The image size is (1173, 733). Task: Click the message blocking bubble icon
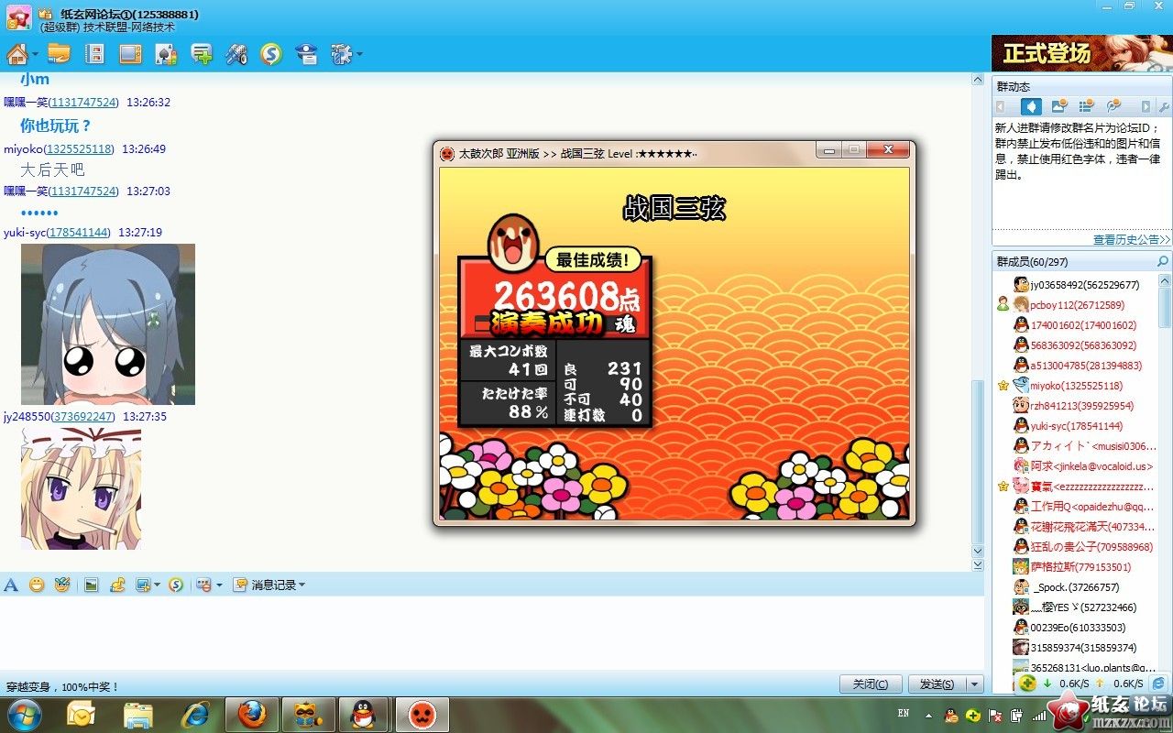[x=203, y=585]
